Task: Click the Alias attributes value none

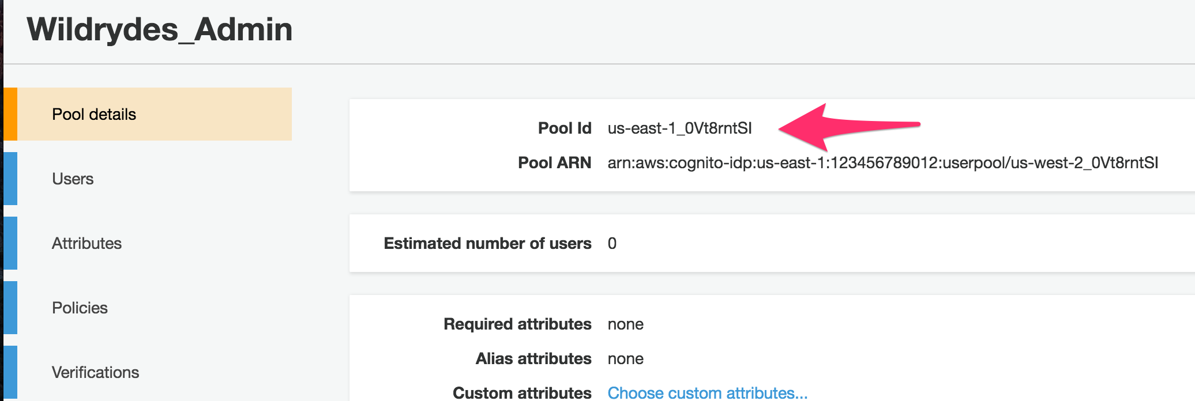Action: [x=625, y=358]
